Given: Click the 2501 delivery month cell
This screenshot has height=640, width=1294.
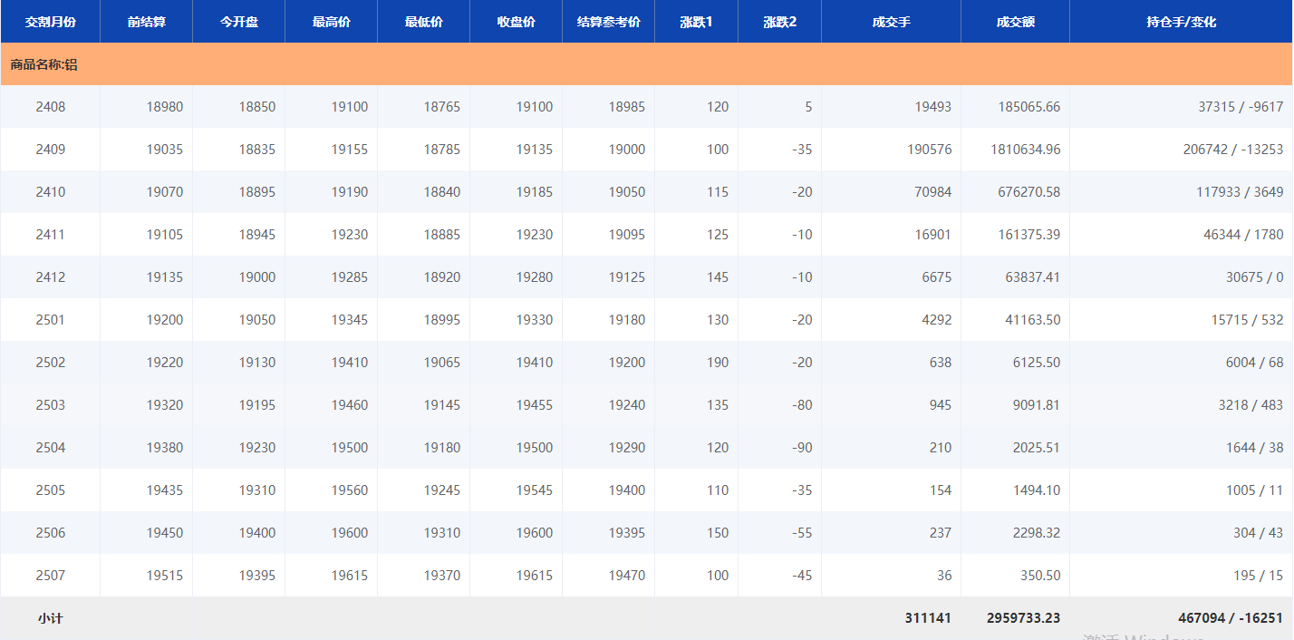Looking at the screenshot, I should pyautogui.click(x=51, y=320).
